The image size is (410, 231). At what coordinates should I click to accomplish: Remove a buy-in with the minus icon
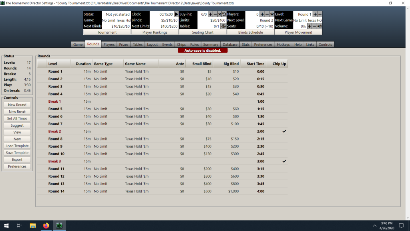215,14
